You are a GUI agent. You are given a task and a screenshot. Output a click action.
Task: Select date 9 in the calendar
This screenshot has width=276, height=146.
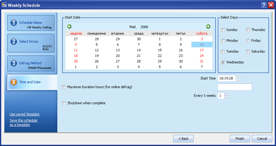(181, 45)
